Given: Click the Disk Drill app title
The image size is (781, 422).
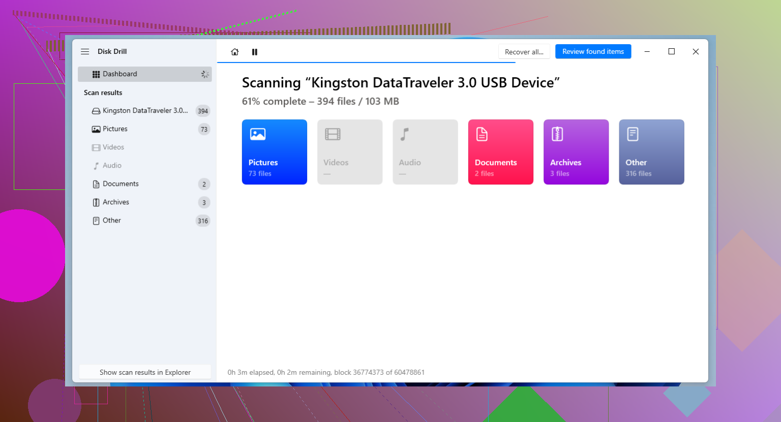Looking at the screenshot, I should point(112,52).
